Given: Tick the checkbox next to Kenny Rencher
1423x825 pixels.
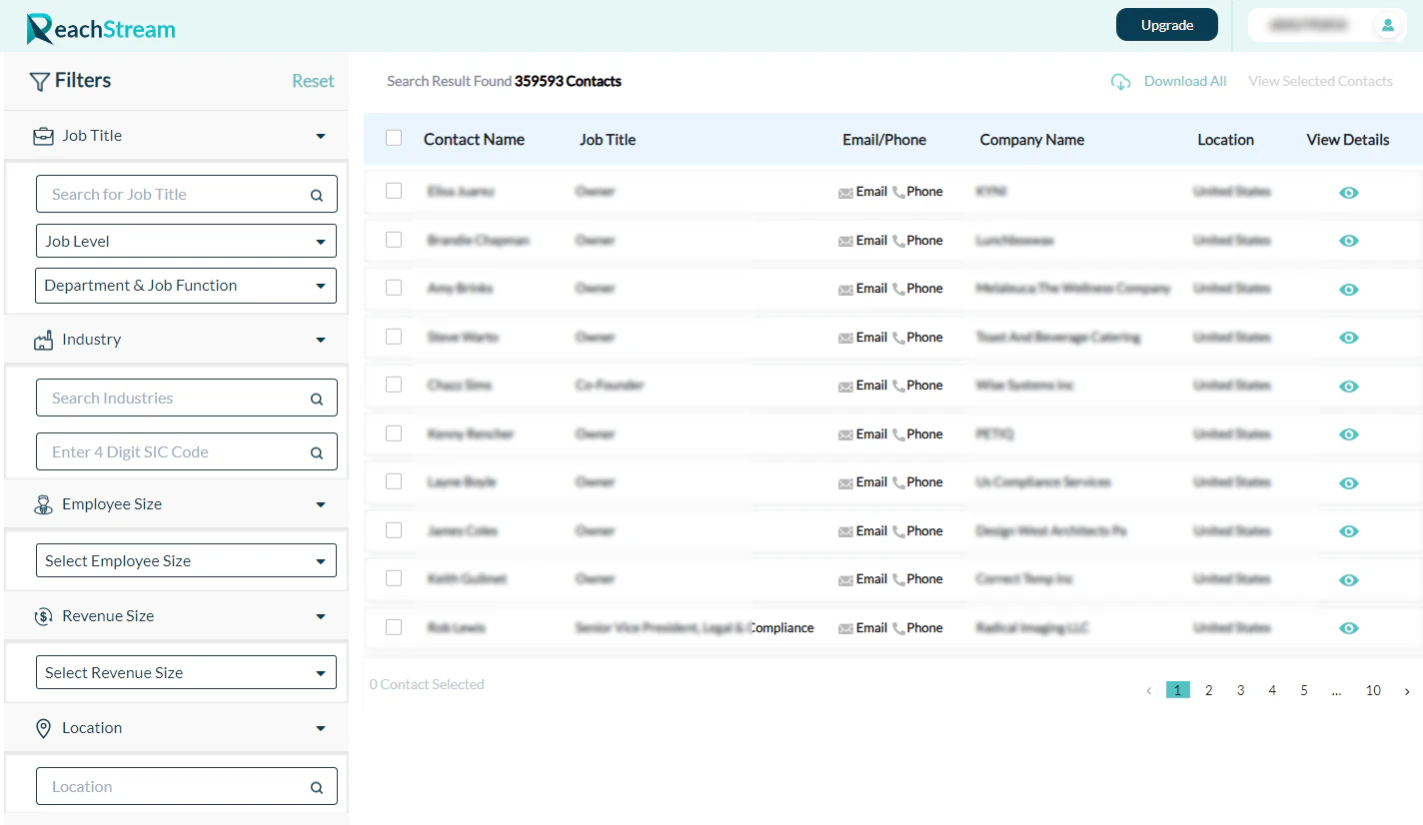Looking at the screenshot, I should point(393,433).
